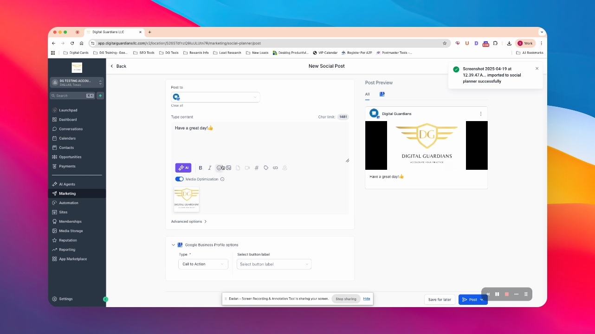The height and width of the screenshot is (334, 595).
Task: Add a hashtag with the # icon
Action: 256,168
